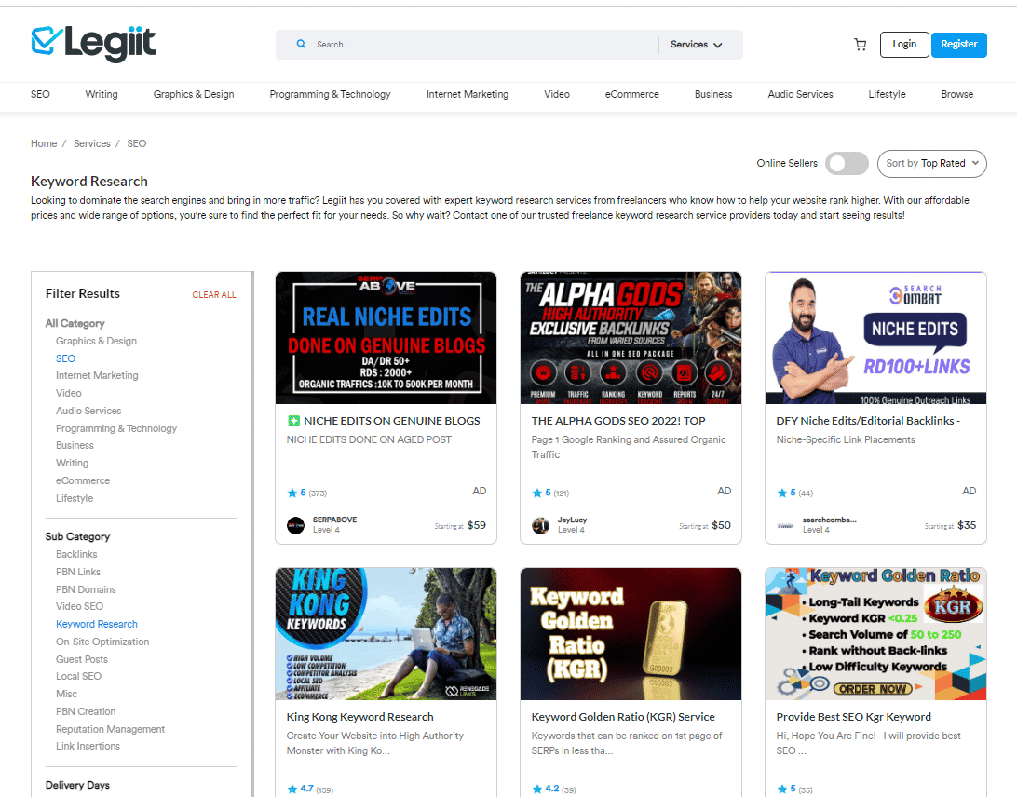This screenshot has height=797, width=1017.
Task: Open Real Niche Edits thumbnail
Action: click(386, 338)
